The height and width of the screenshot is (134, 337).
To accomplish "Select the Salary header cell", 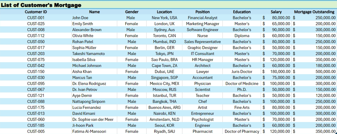I will point(276,12).
